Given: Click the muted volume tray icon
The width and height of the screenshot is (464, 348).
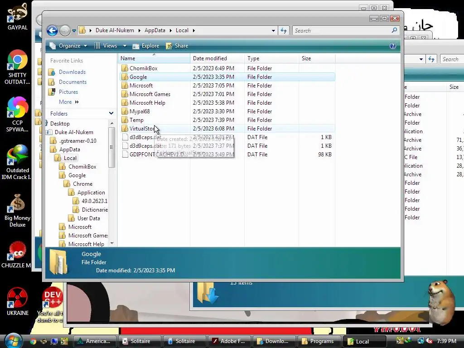Looking at the screenshot, I should (429, 341).
